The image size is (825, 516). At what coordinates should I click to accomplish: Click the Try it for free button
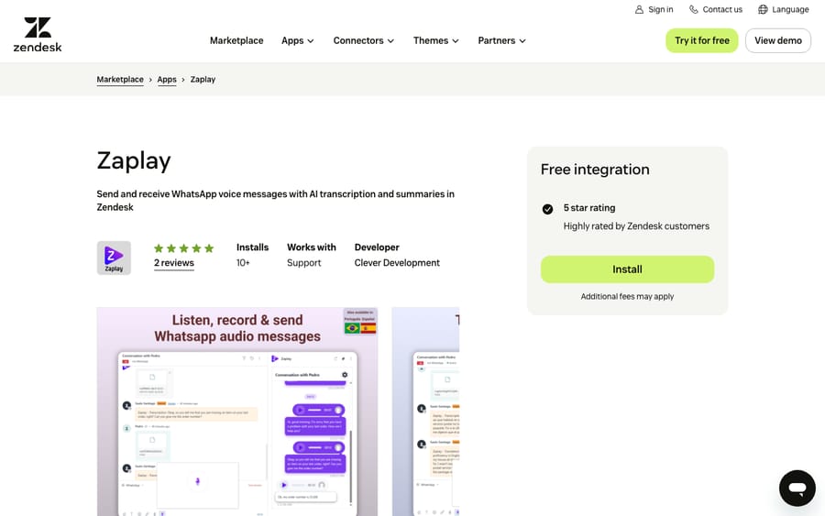702,40
